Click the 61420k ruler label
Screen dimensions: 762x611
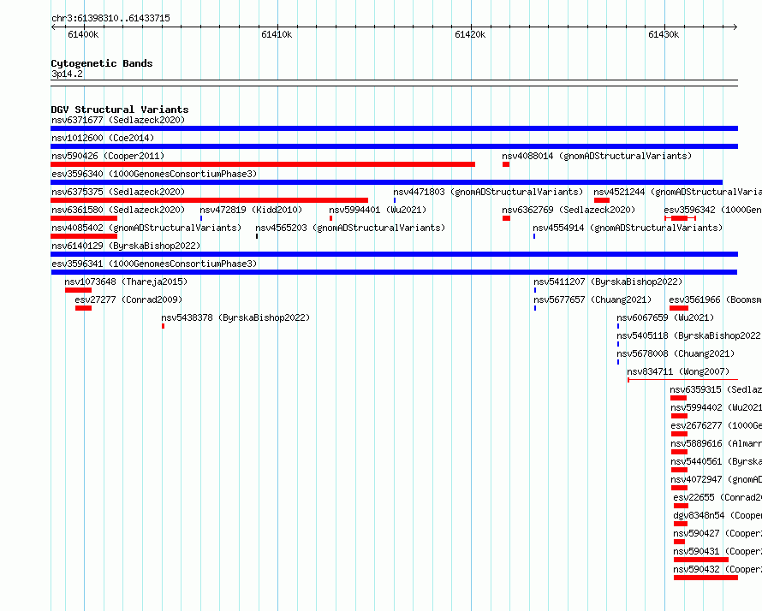470,34
